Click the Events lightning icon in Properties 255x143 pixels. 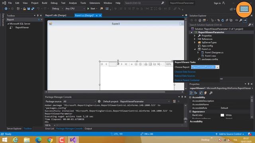(x=206, y=93)
